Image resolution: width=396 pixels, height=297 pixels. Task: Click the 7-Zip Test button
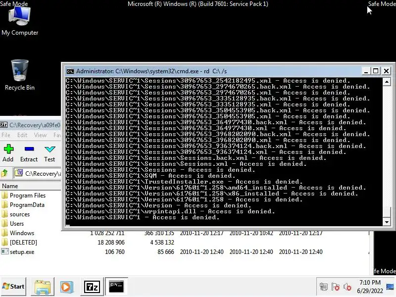49,153
